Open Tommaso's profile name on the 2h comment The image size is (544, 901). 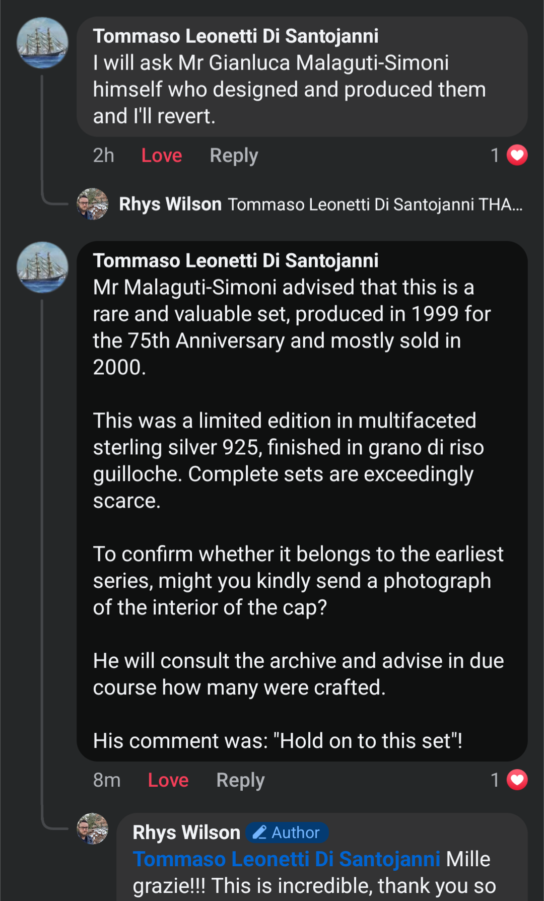(x=235, y=36)
